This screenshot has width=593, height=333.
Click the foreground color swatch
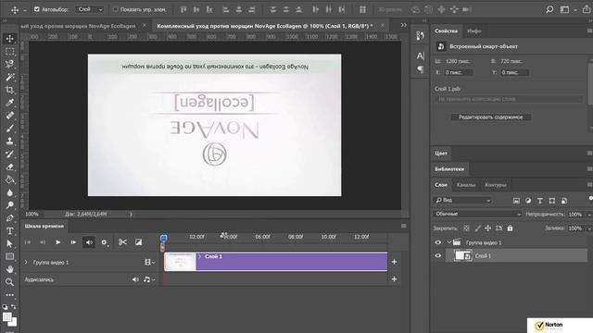coord(7,317)
